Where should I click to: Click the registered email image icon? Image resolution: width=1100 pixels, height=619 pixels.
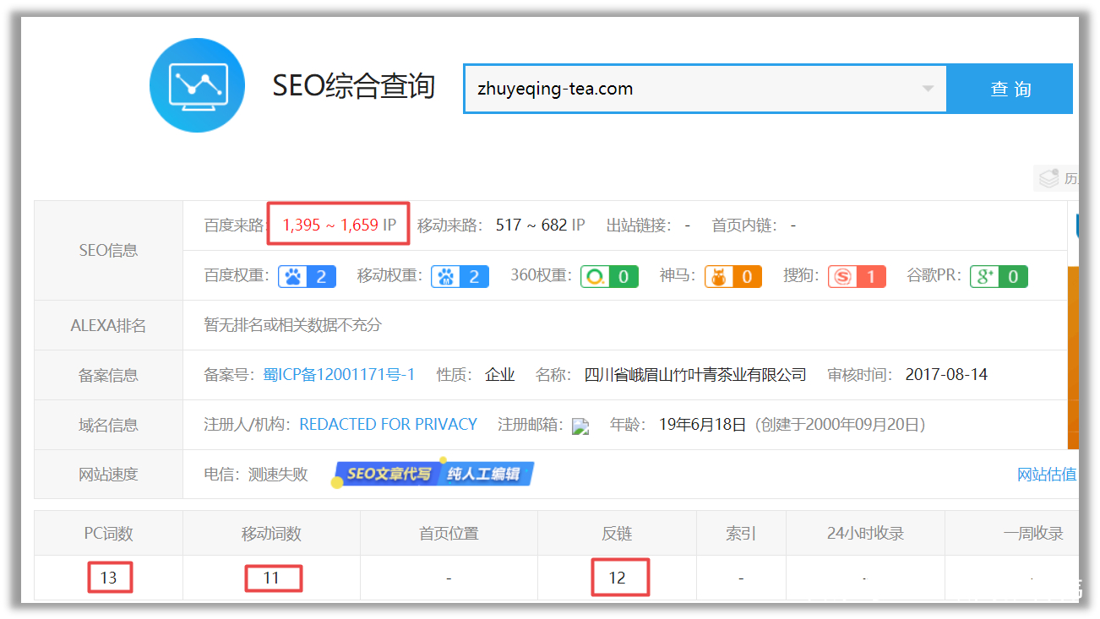(580, 426)
